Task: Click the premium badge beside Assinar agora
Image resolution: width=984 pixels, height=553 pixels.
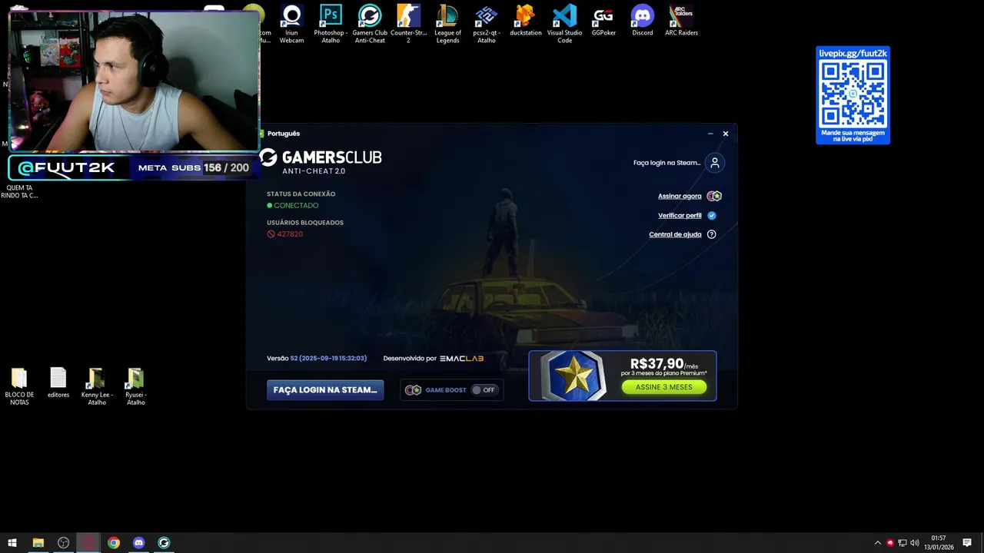Action: point(714,196)
